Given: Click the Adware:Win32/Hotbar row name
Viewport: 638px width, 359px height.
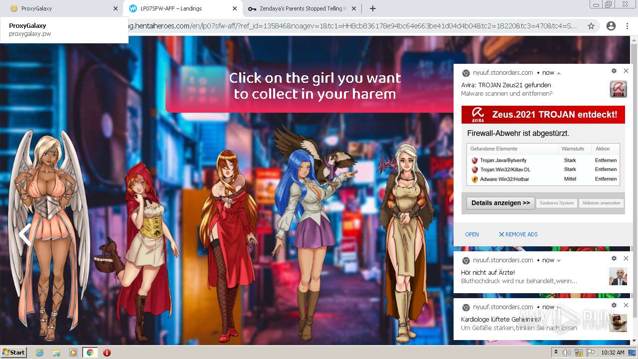Looking at the screenshot, I should pos(504,179).
